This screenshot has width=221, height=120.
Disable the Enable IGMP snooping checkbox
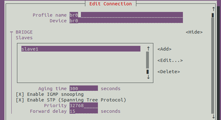(x=20, y=94)
